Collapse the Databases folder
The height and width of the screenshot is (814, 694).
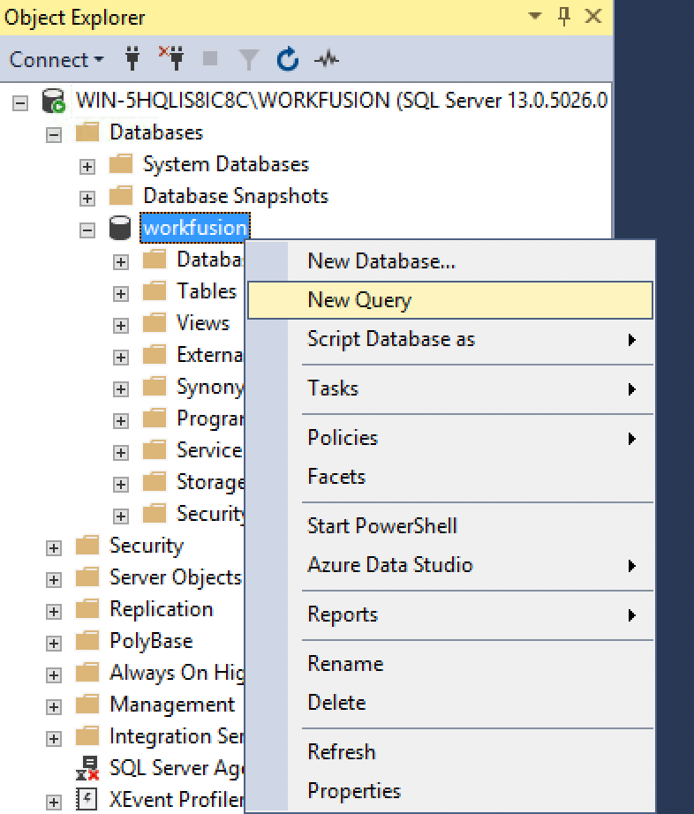(x=54, y=135)
